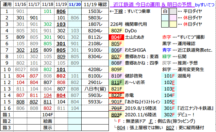Click the gray swatch beside 平日ダイヤ
This screenshot has width=216, height=132.
173,11
